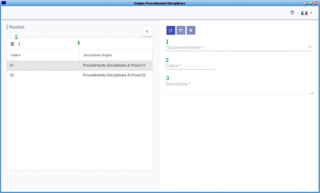Click the Descrizione textarea resize handle
The image size is (320, 193).
(312, 93)
